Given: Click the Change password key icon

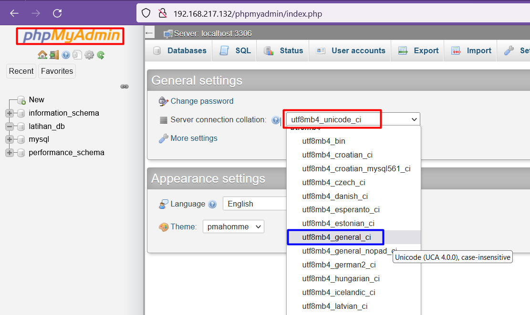Looking at the screenshot, I should coord(163,101).
